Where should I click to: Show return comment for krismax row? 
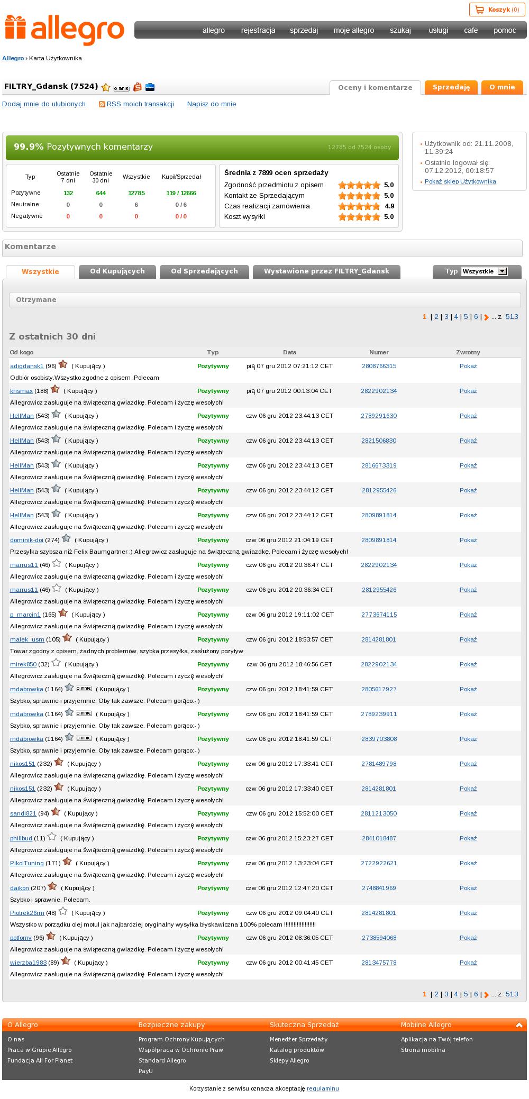[x=468, y=391]
